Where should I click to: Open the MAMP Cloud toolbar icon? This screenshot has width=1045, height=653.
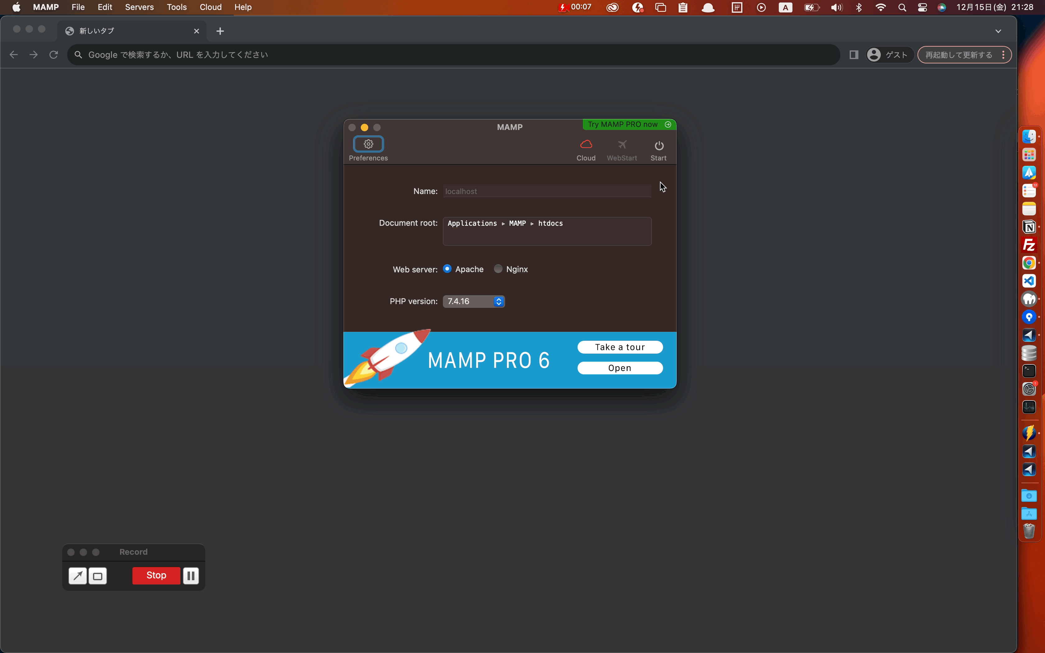(x=586, y=145)
